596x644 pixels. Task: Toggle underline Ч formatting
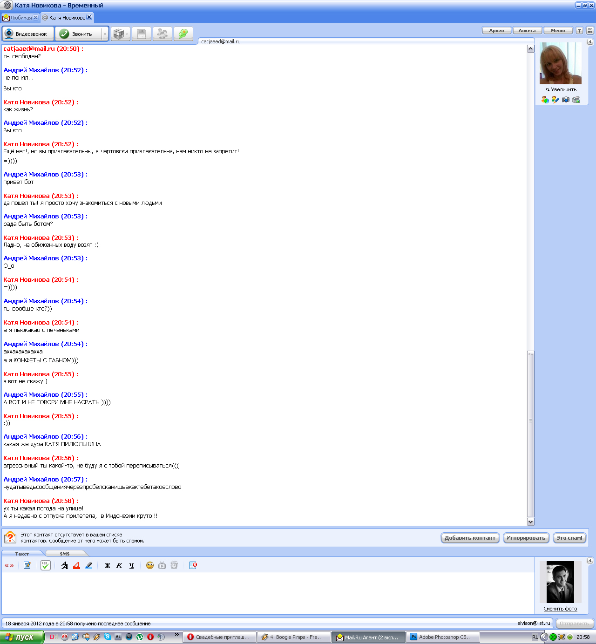coord(131,565)
